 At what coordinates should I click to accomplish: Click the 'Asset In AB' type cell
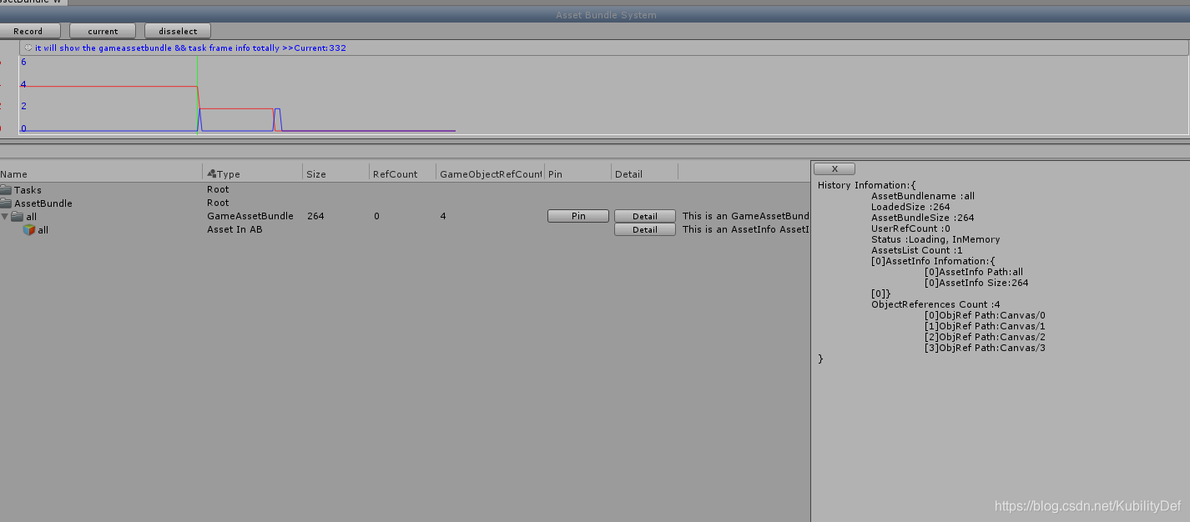coord(234,229)
